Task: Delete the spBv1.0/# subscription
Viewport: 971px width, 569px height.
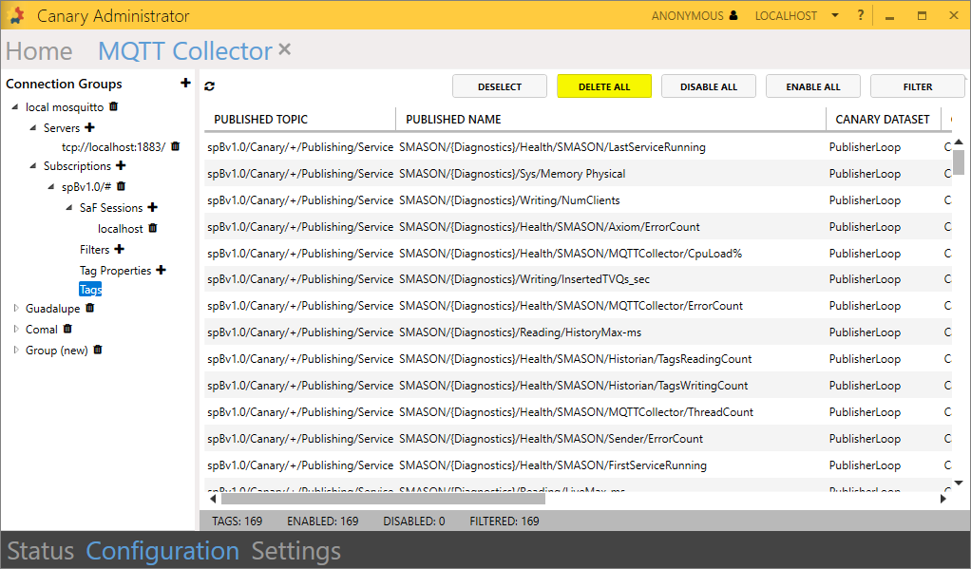Action: (x=121, y=186)
